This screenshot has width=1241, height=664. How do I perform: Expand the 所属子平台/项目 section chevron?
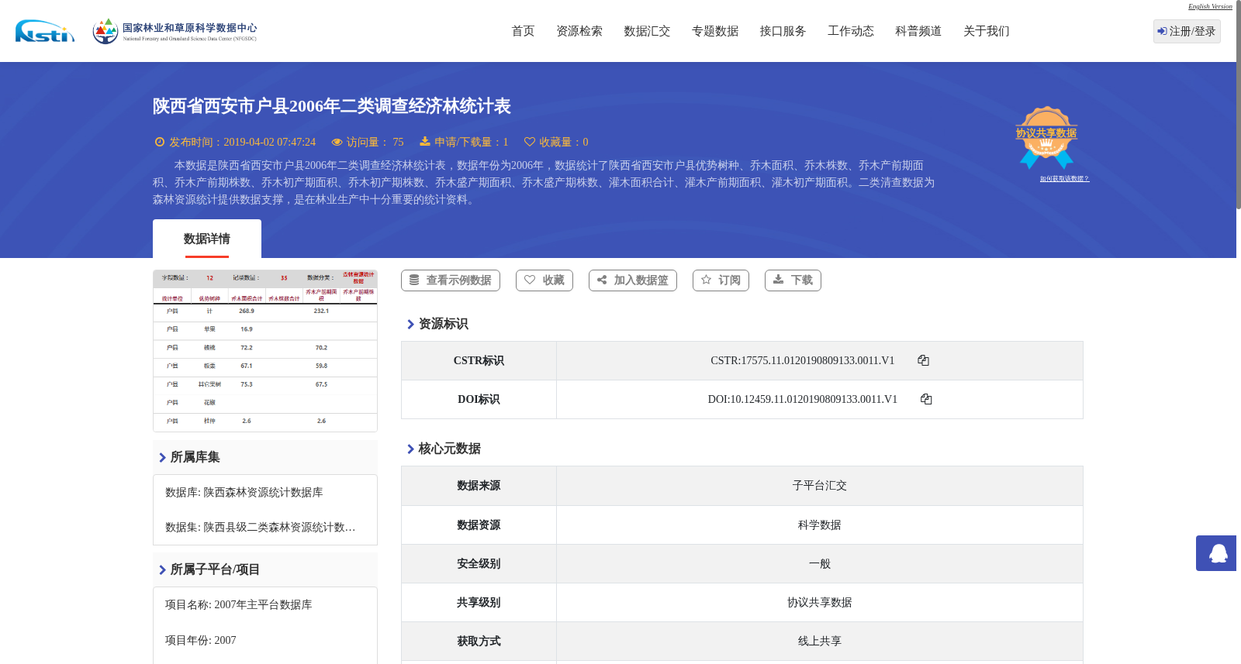click(x=162, y=569)
